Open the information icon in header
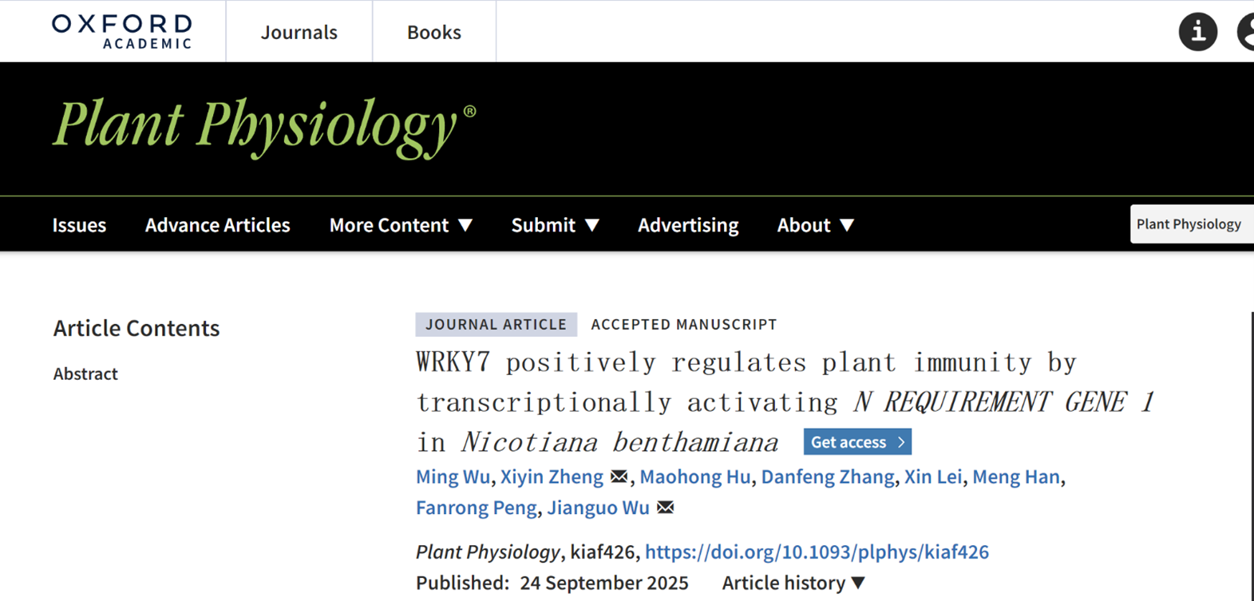The height and width of the screenshot is (601, 1254). coord(1197,32)
